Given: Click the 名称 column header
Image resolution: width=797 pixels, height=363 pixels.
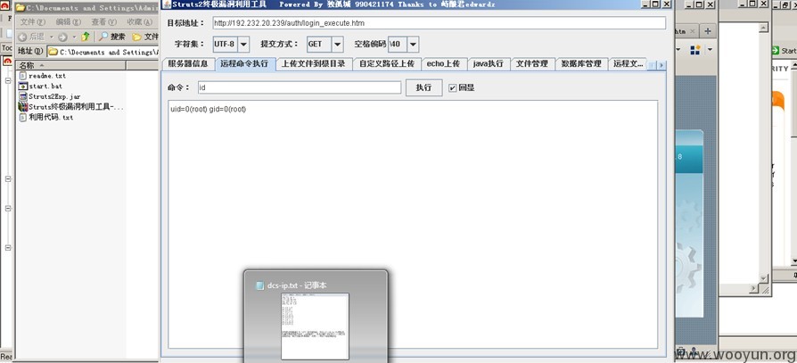Looking at the screenshot, I should click(x=70, y=65).
